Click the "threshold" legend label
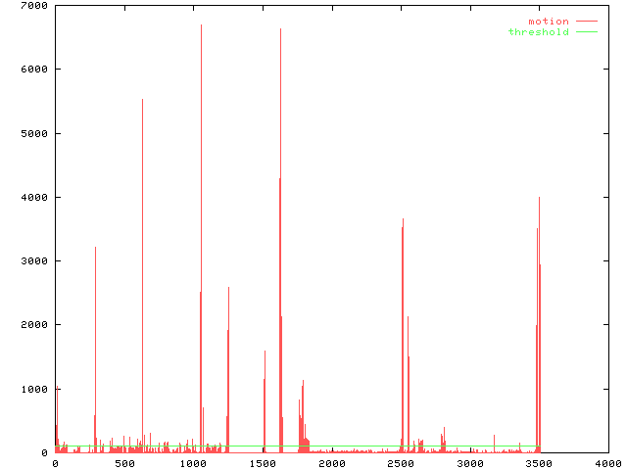The image size is (627, 470). tap(538, 32)
